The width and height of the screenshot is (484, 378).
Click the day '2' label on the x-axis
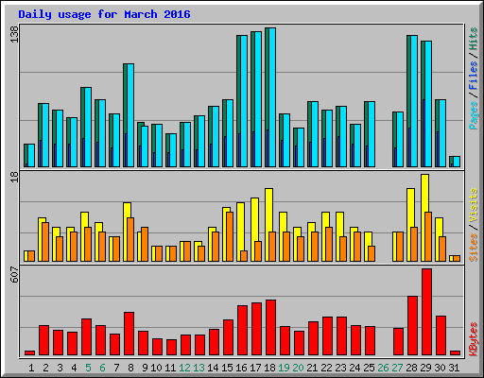(x=45, y=368)
